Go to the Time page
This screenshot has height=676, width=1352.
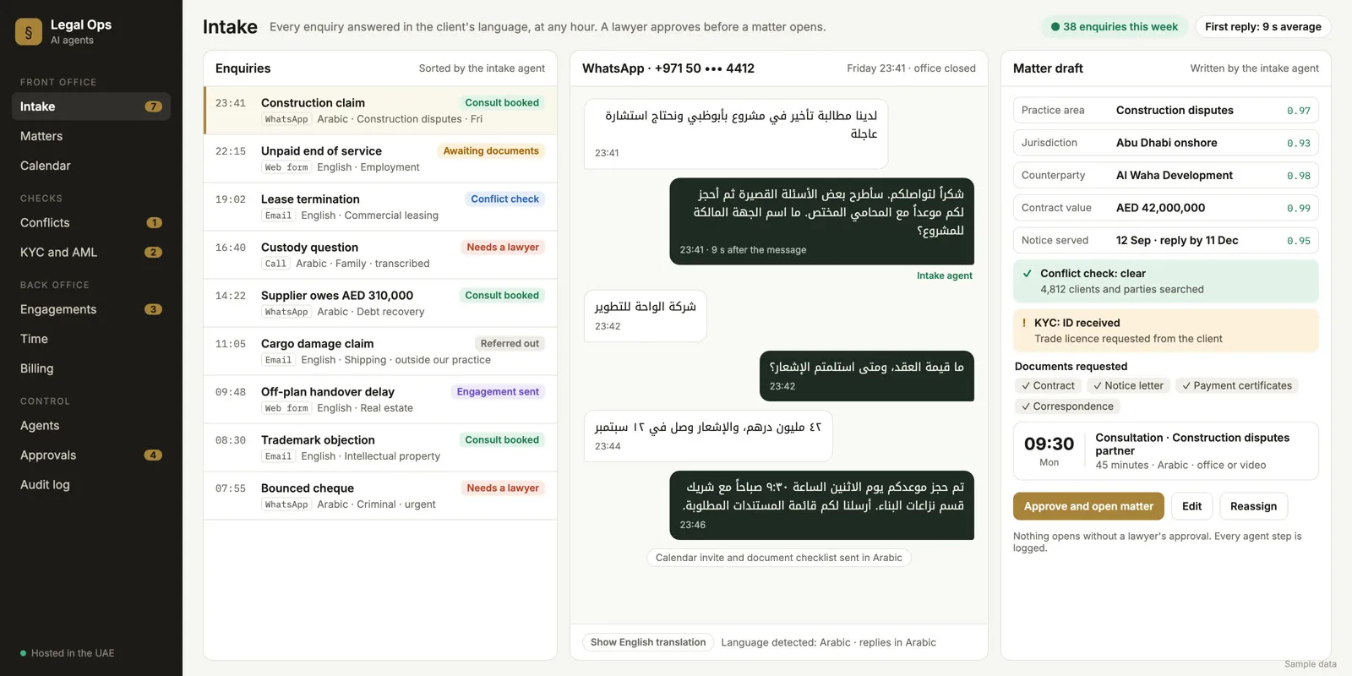tap(91, 339)
